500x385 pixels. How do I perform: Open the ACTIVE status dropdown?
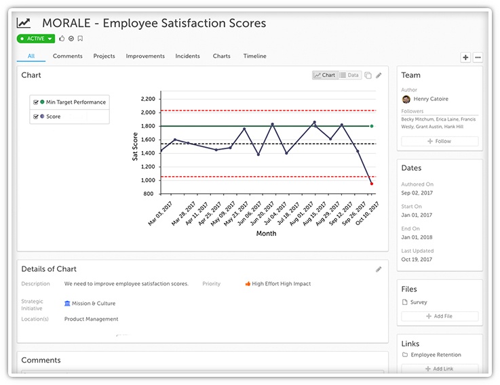(x=35, y=39)
